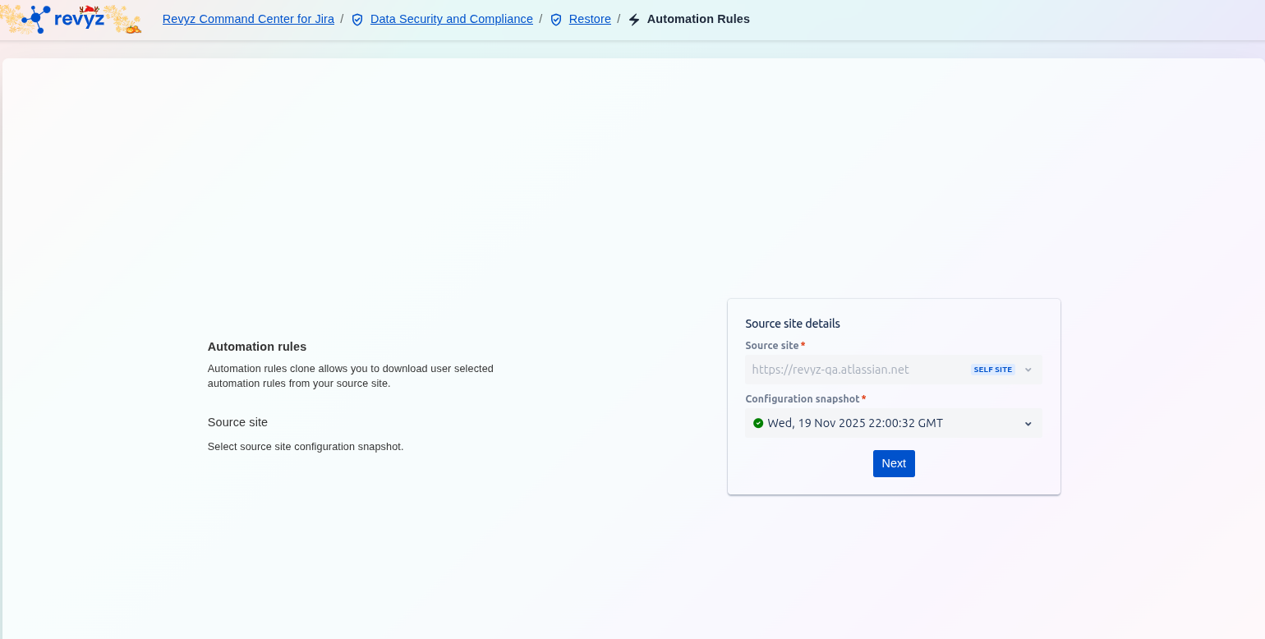Navigate back to the Restore breadcrumb

click(590, 19)
